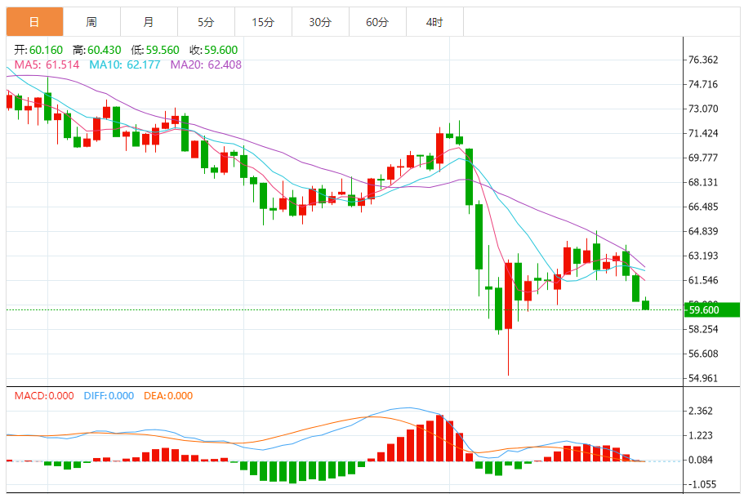Click the 68.131 price axis label

point(703,182)
